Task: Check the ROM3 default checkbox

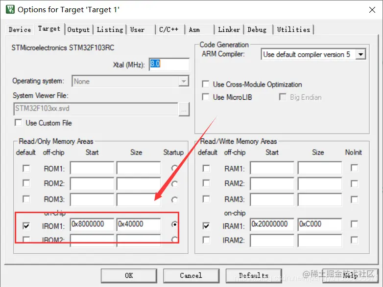Action: click(x=26, y=199)
